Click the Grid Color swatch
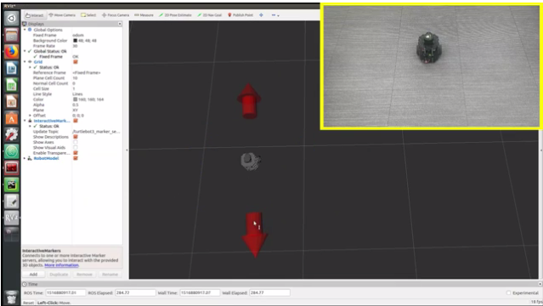 (x=75, y=99)
